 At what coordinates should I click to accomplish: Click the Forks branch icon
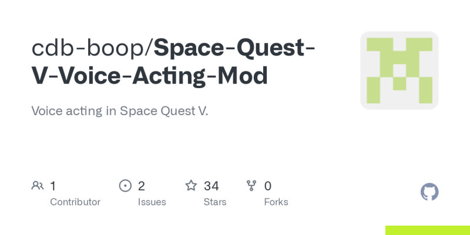(x=252, y=186)
